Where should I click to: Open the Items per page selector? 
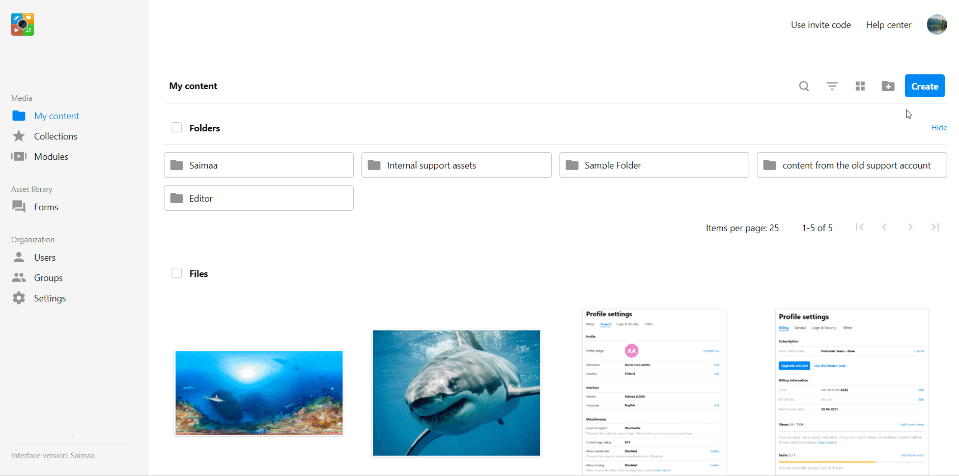click(742, 228)
